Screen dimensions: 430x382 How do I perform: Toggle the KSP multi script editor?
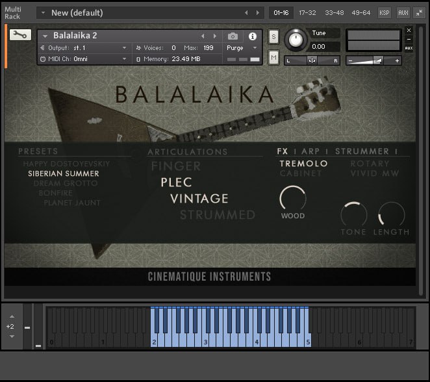384,12
